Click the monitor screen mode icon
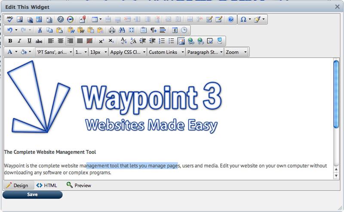Viewport: 344px width, 212px height. (220, 41)
